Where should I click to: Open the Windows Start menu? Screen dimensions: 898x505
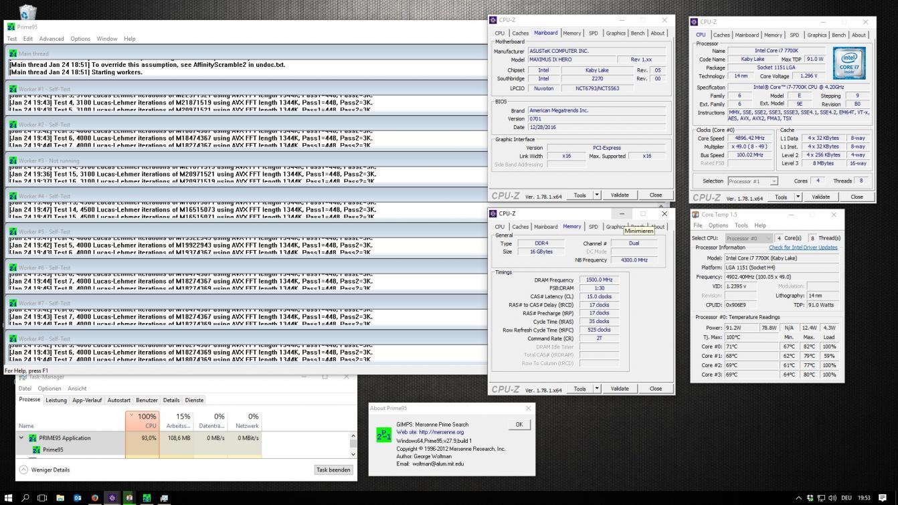tap(9, 498)
